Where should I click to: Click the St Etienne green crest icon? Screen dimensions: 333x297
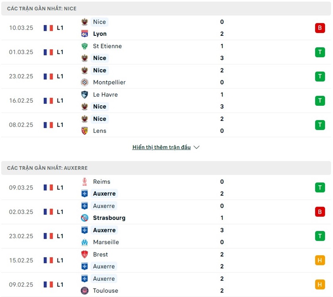(84, 46)
